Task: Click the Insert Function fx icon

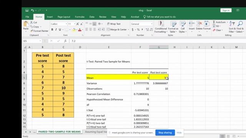Action: (x=65, y=41)
